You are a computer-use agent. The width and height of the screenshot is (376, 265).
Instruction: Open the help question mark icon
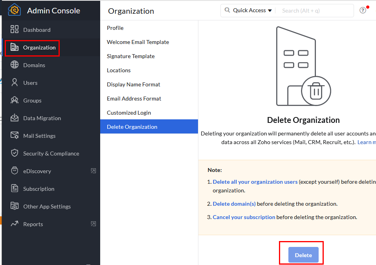click(x=363, y=10)
